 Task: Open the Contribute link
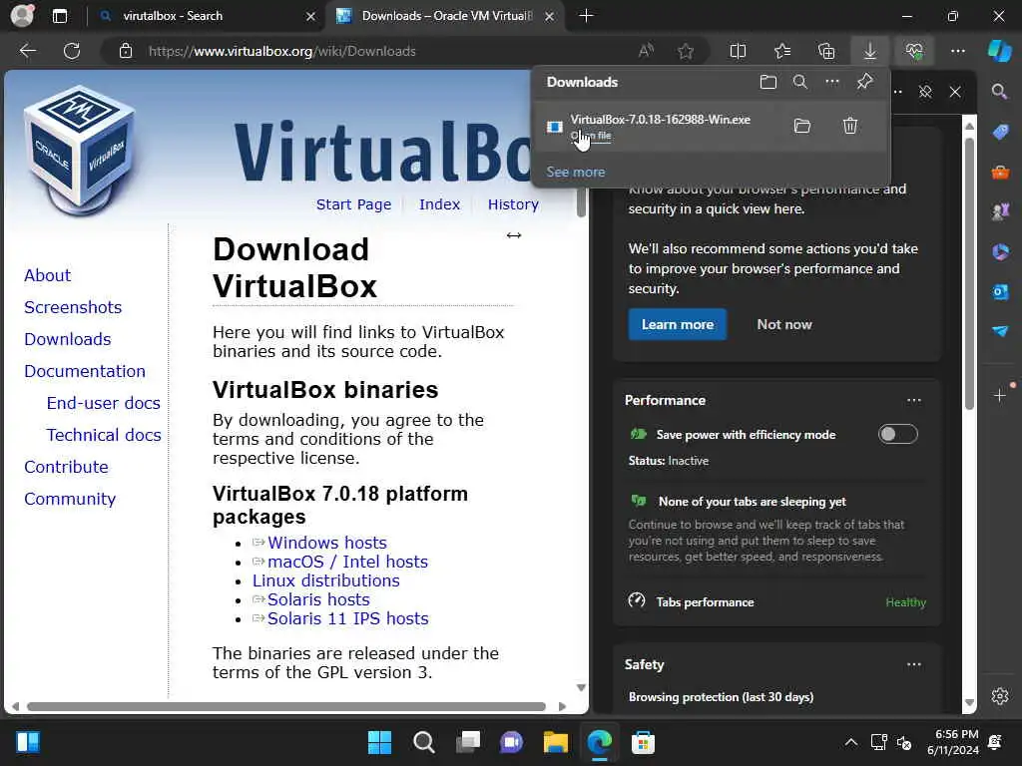tap(67, 467)
